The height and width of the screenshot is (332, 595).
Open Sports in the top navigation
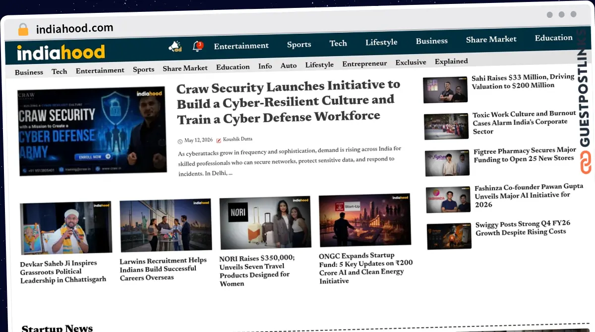(299, 45)
